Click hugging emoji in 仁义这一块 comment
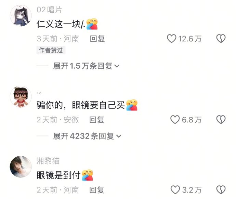The height and width of the screenshot is (199, 236). click(92, 24)
